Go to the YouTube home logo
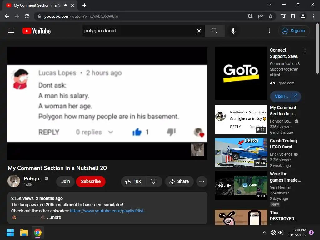This screenshot has height=240, width=320. 37,31
